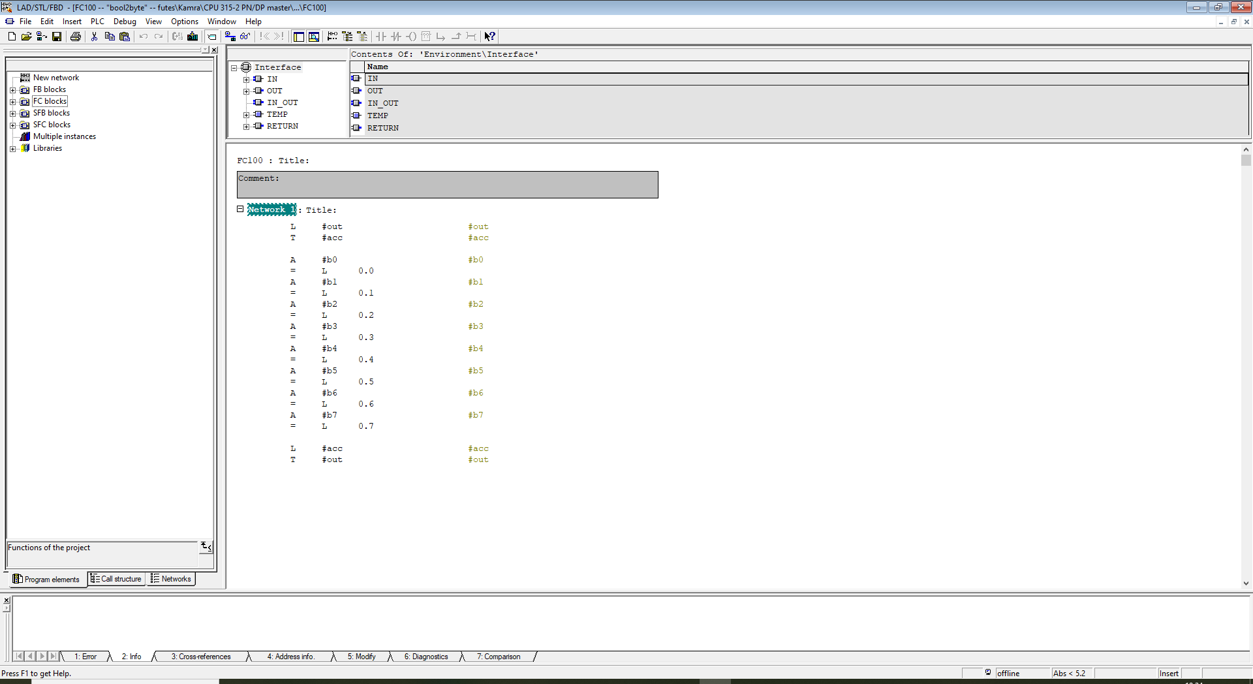The height and width of the screenshot is (684, 1253).
Task: Click the Save block toolbar icon
Action: pos(57,37)
